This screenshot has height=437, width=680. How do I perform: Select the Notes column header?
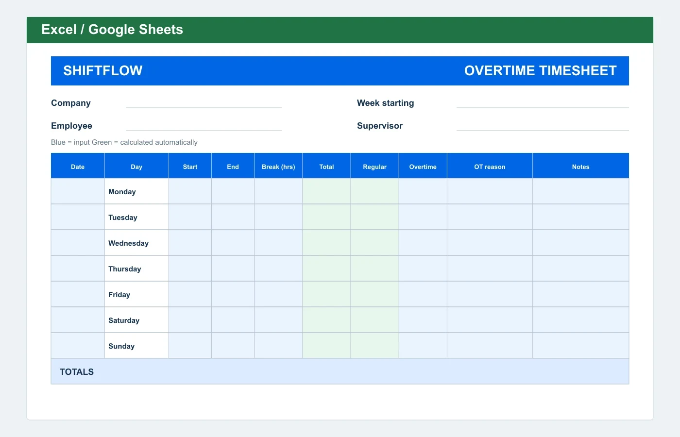580,166
